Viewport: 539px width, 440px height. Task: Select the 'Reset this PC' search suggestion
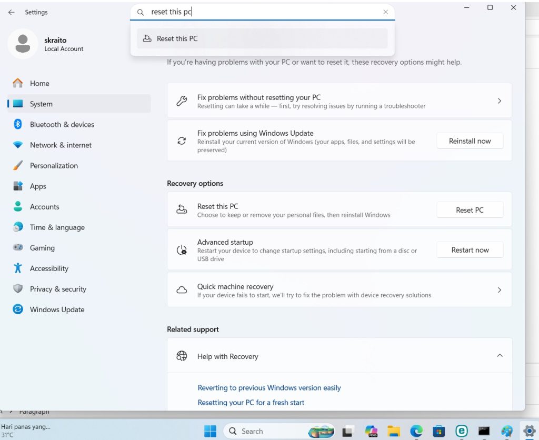262,38
